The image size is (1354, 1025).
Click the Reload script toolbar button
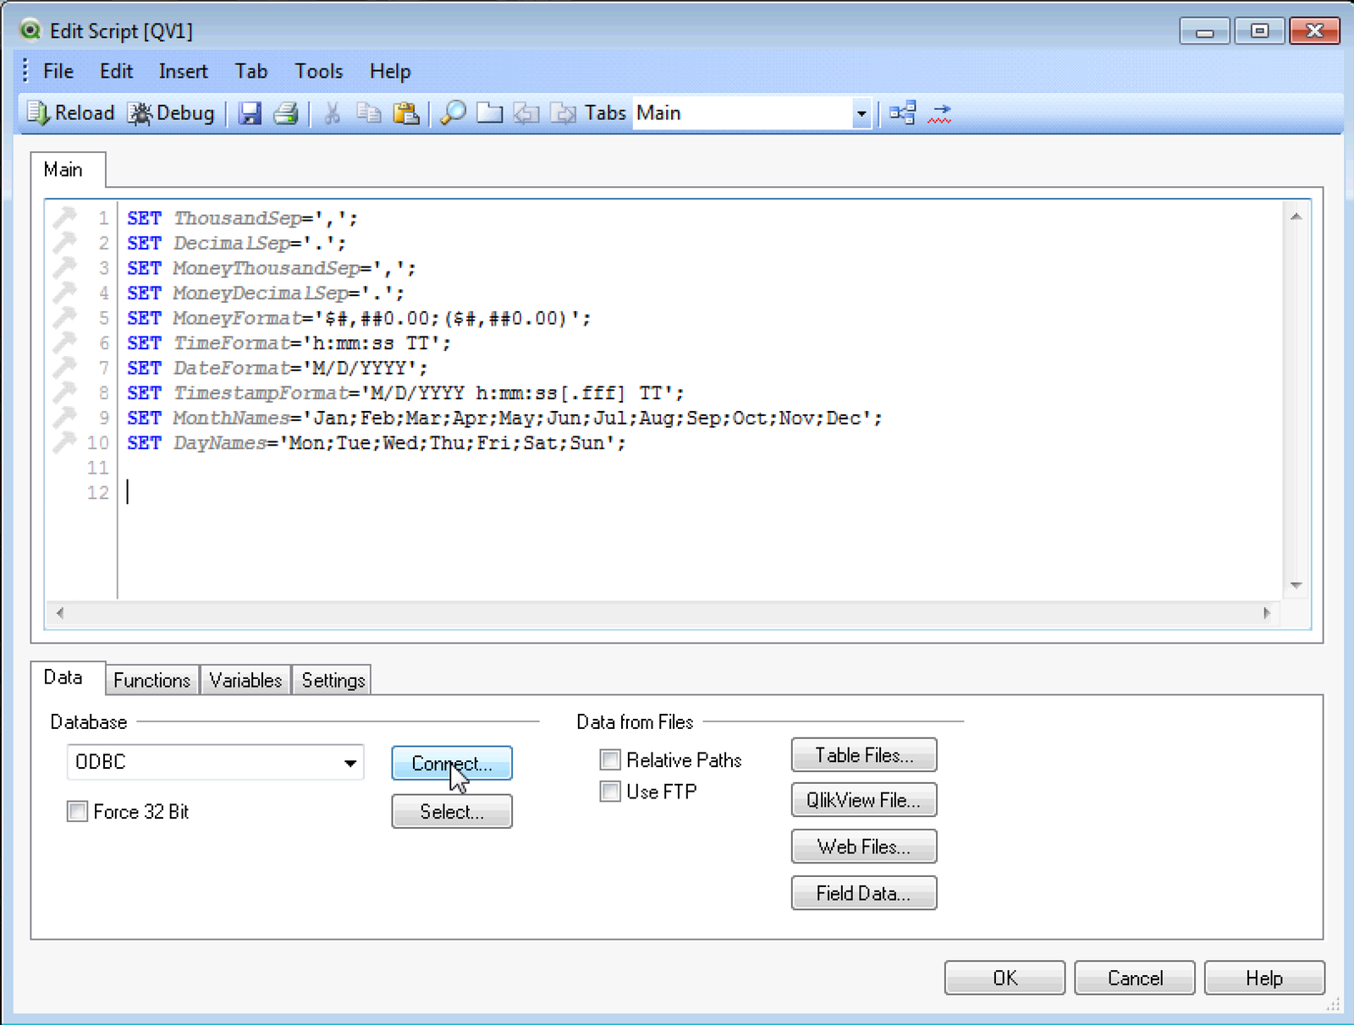pyautogui.click(x=71, y=113)
